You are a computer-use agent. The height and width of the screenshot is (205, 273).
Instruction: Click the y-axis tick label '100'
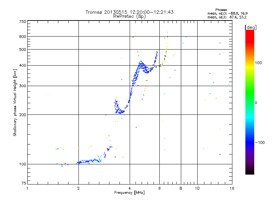coord(23,164)
